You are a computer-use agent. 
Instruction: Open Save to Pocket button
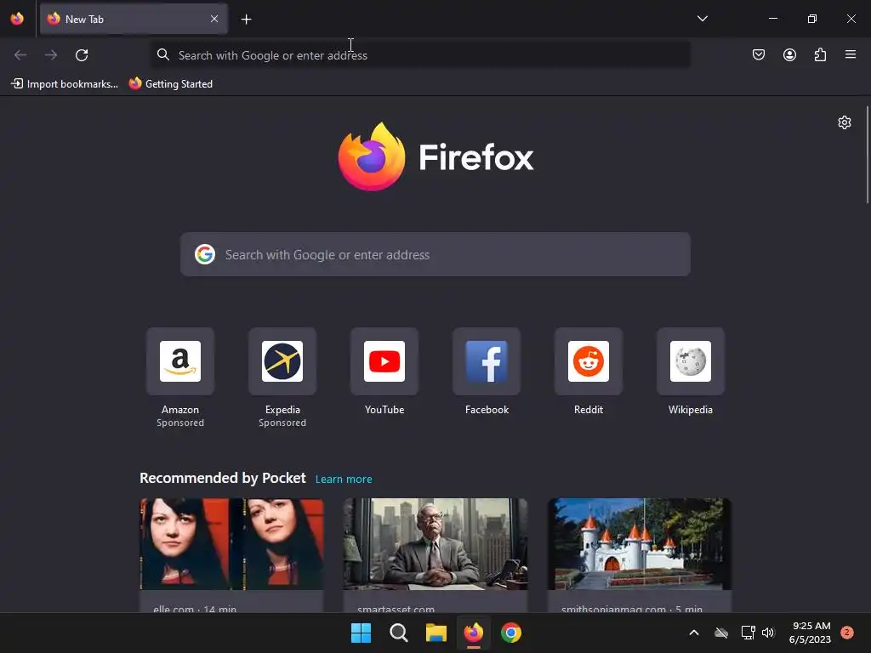tap(758, 54)
